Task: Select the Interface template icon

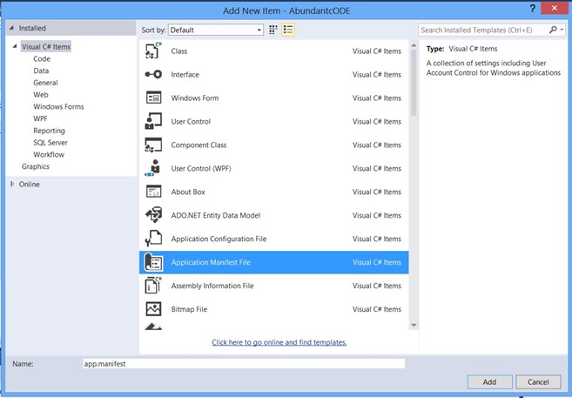Action: coord(153,74)
